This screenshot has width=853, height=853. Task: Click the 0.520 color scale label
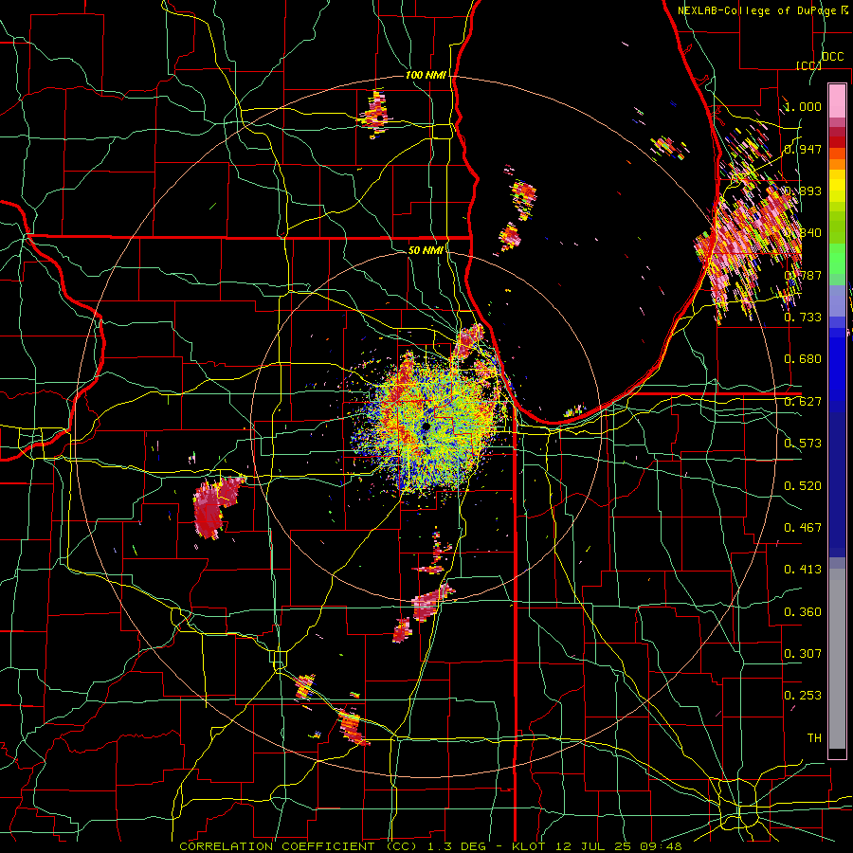pyautogui.click(x=803, y=486)
